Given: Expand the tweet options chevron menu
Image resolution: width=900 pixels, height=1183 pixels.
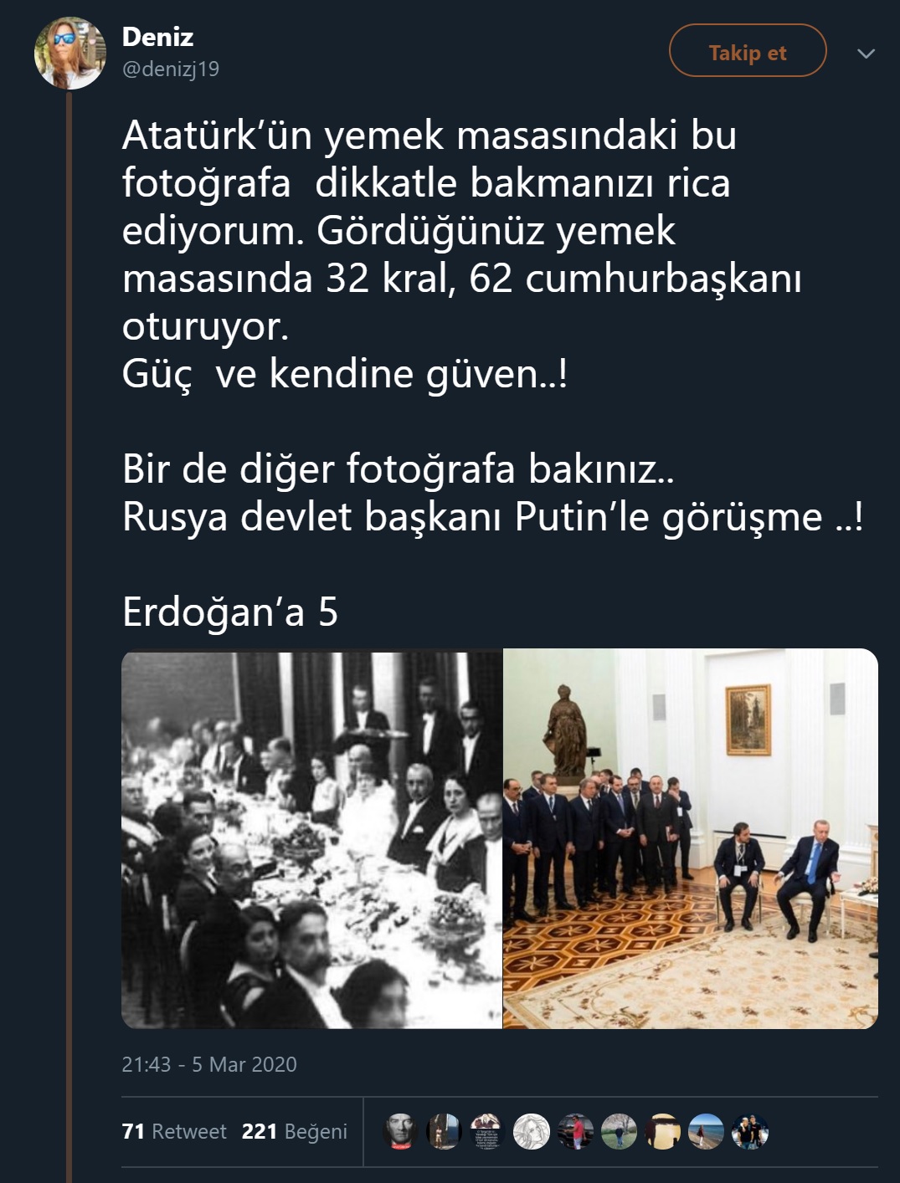Looking at the screenshot, I should point(867,54).
